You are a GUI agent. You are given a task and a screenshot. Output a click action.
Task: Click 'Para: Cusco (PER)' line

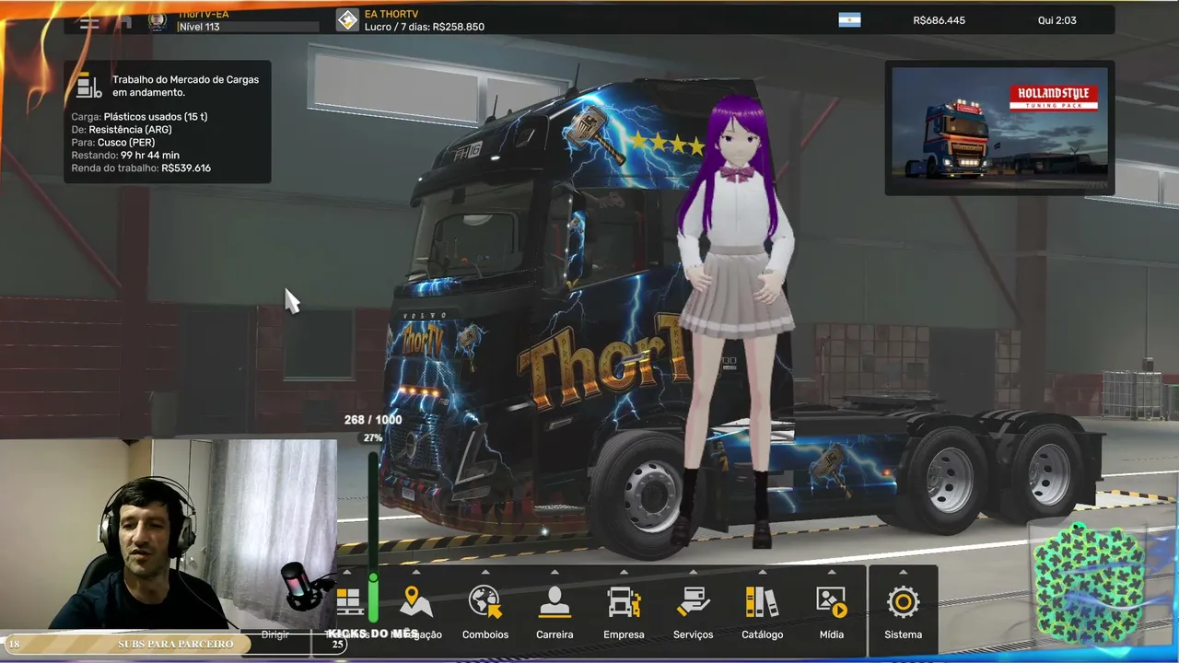pos(113,143)
